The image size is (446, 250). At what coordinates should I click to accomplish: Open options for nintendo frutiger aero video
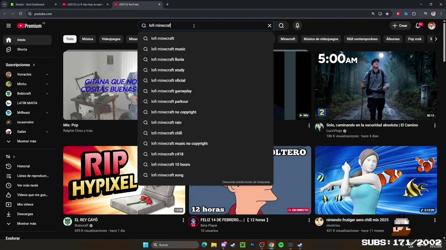pyautogui.click(x=435, y=220)
